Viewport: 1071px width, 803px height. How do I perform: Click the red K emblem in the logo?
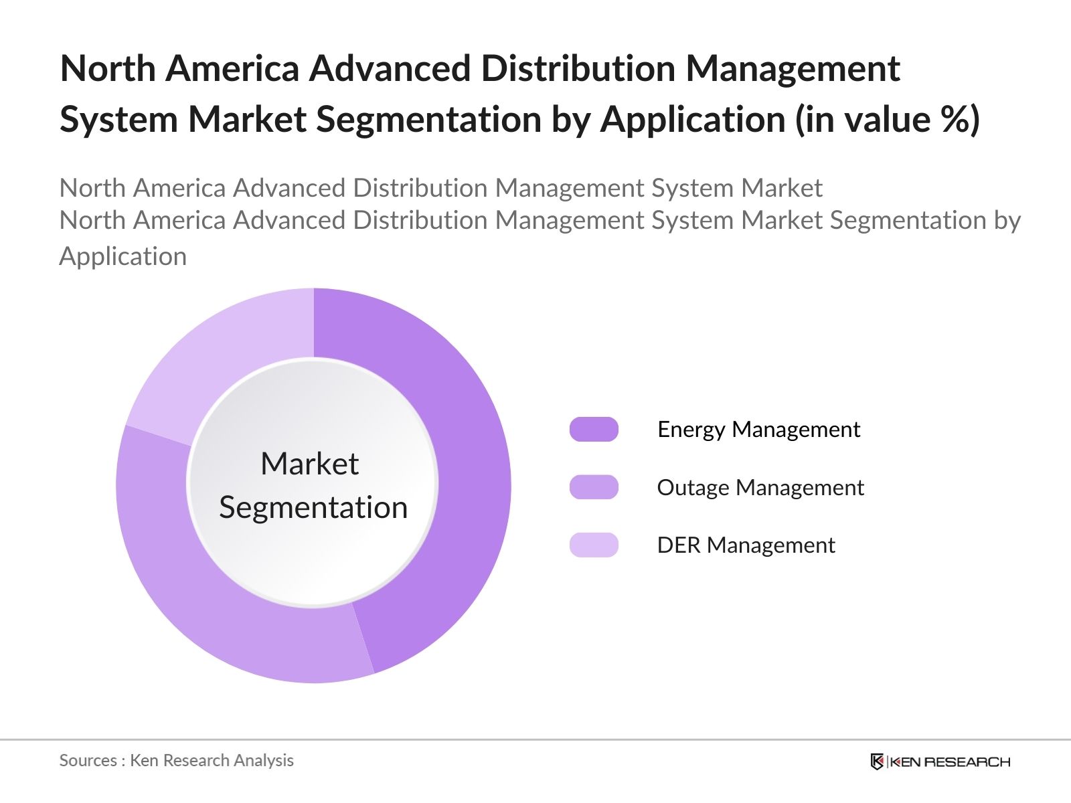point(879,760)
